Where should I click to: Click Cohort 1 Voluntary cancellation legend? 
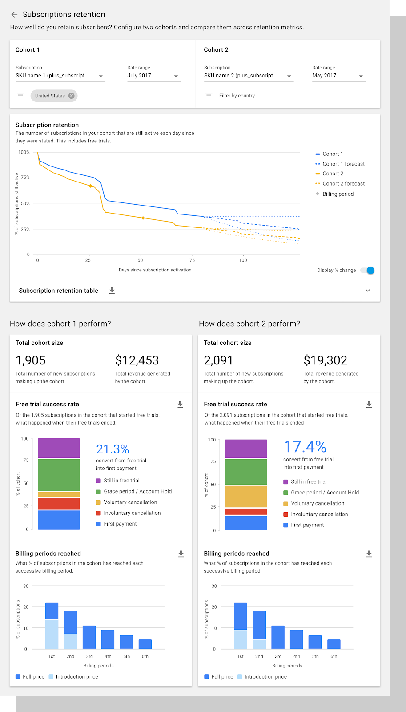point(126,502)
